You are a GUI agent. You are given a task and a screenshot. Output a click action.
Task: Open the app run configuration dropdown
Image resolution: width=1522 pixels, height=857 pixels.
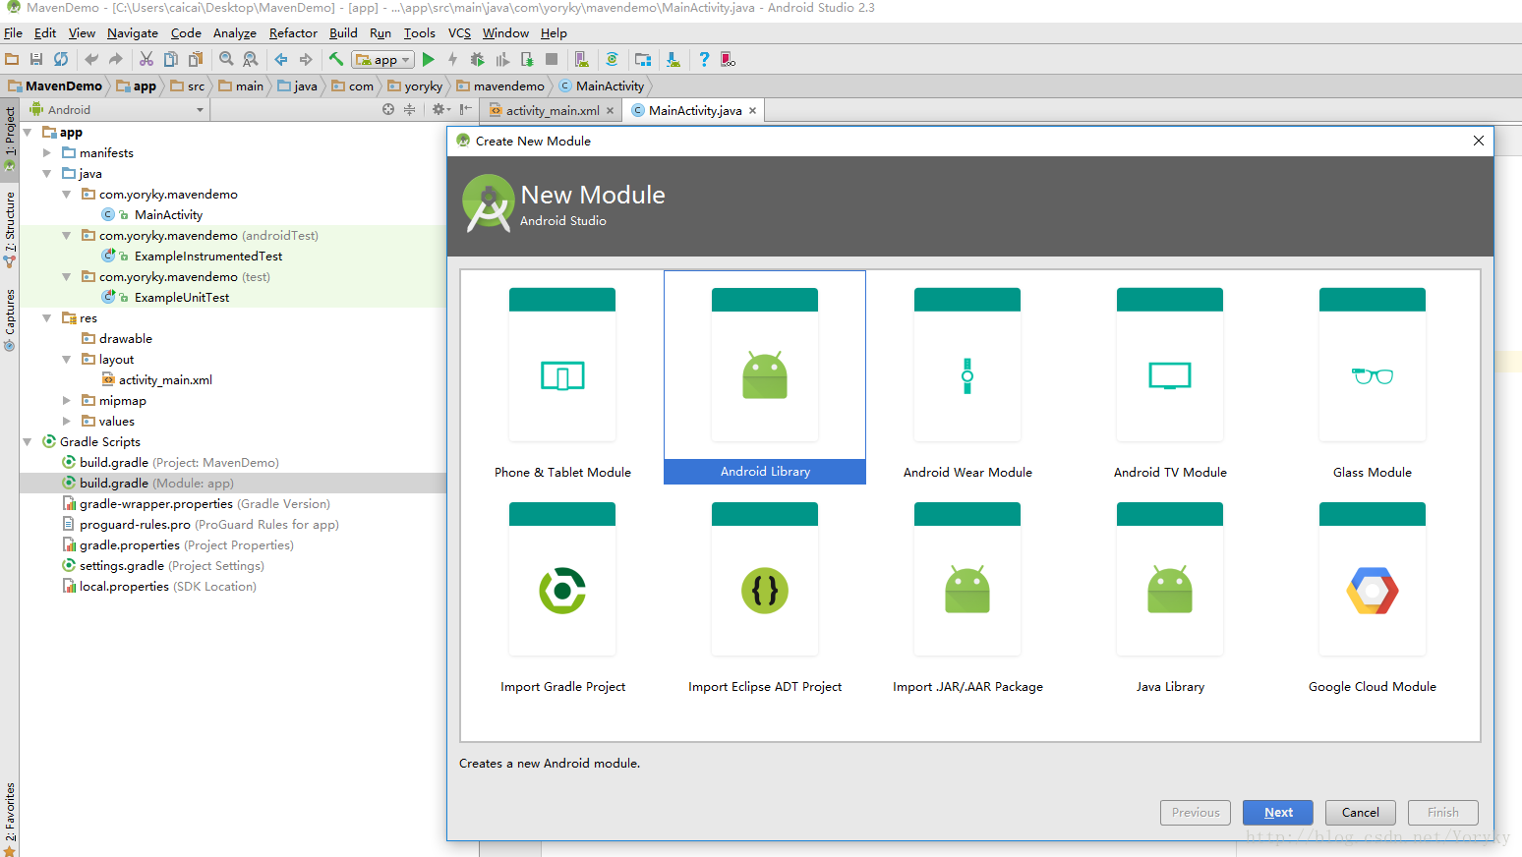(383, 60)
